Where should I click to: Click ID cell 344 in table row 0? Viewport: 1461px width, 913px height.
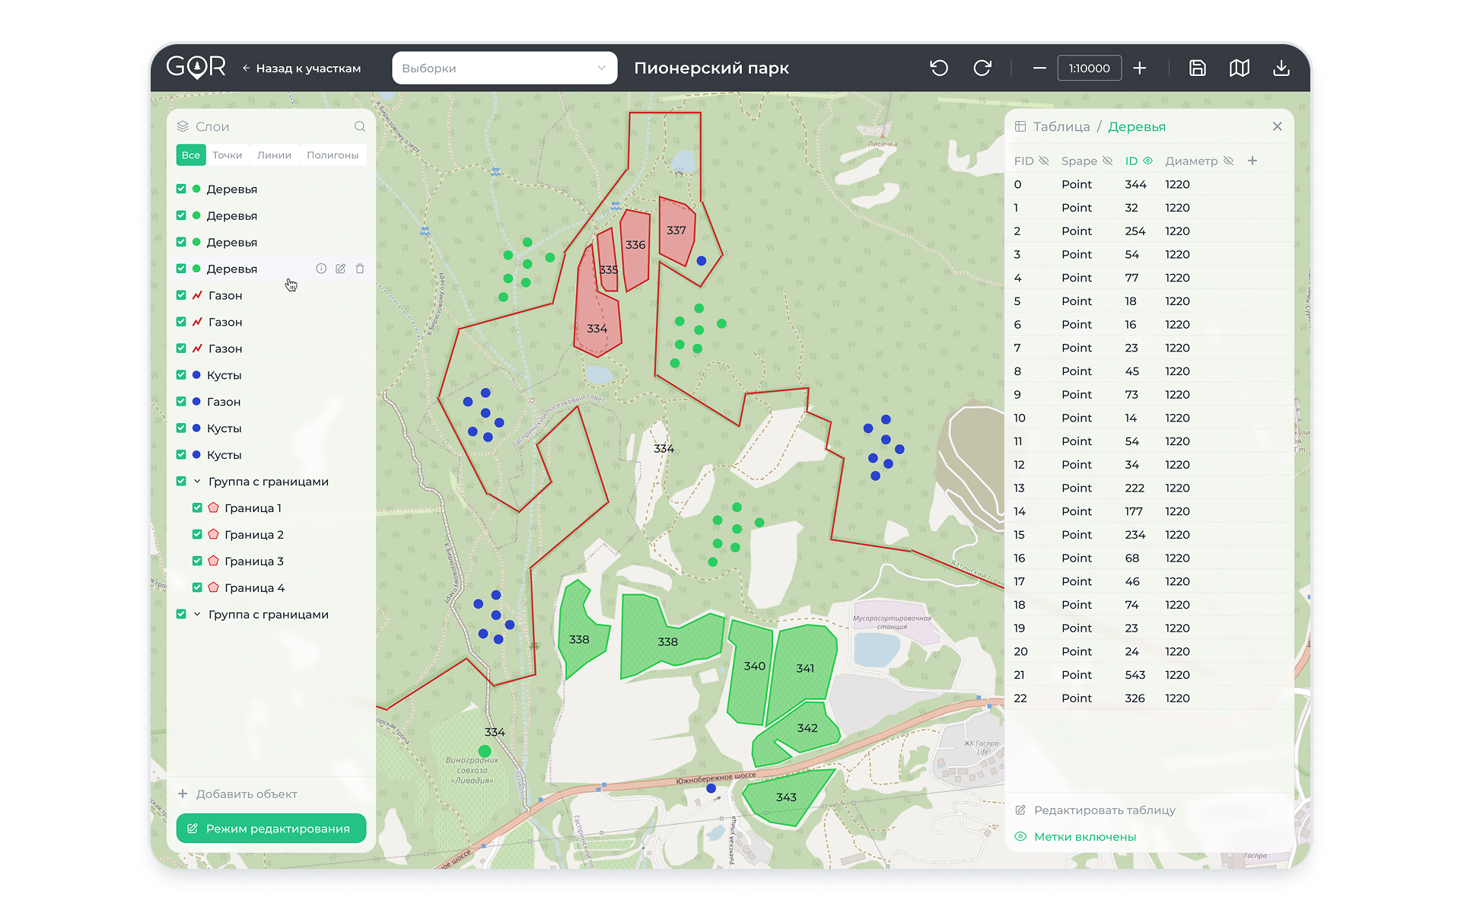[x=1135, y=184]
